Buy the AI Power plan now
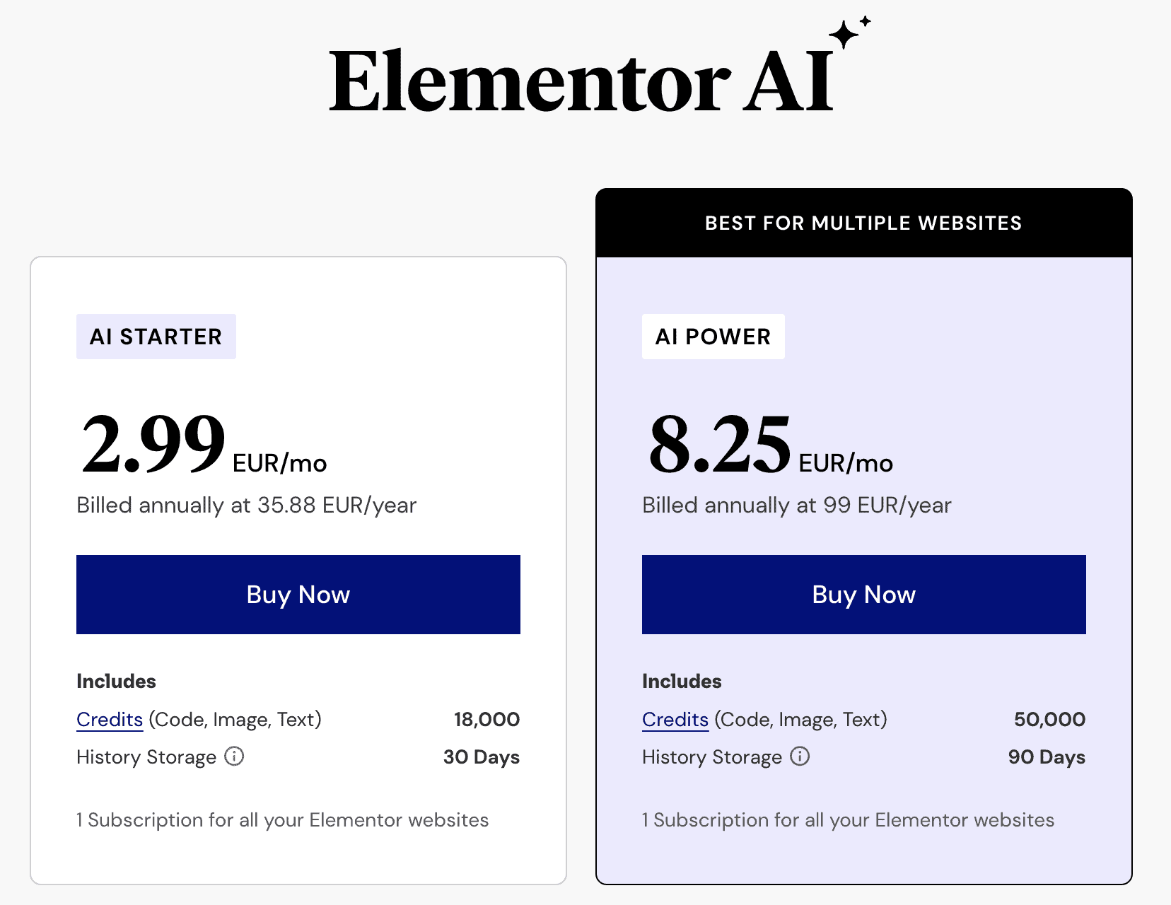Image resolution: width=1171 pixels, height=905 pixels. (864, 595)
